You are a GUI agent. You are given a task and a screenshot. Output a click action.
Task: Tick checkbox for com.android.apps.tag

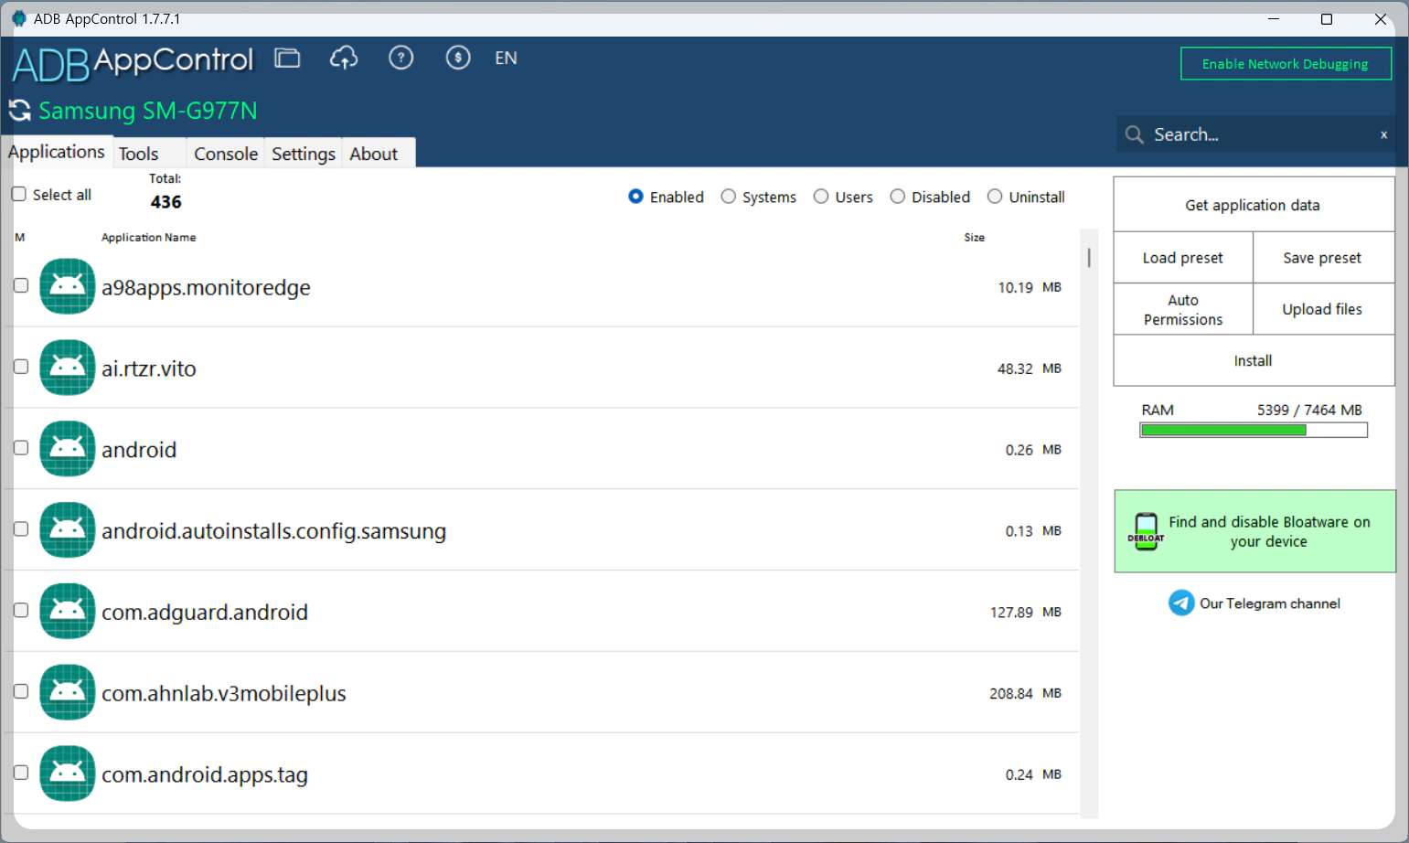pyautogui.click(x=21, y=773)
